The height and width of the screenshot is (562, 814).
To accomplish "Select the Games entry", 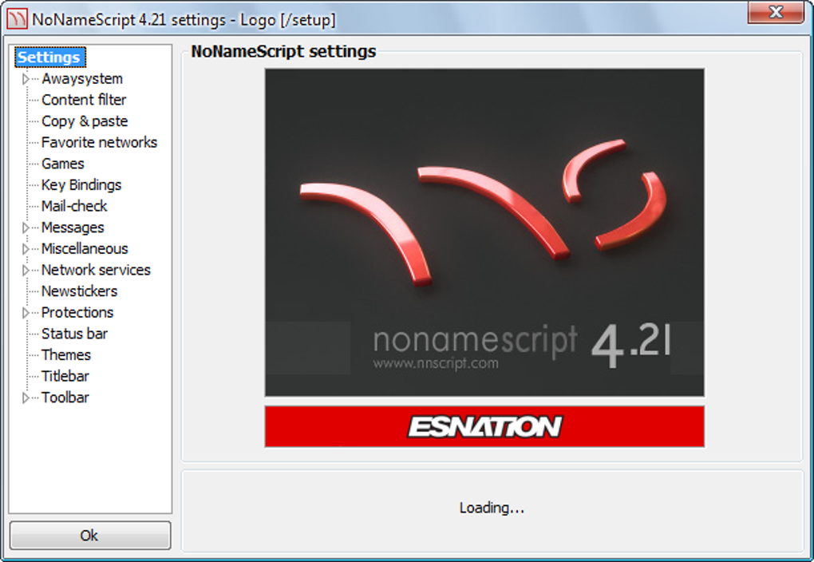I will click(63, 164).
